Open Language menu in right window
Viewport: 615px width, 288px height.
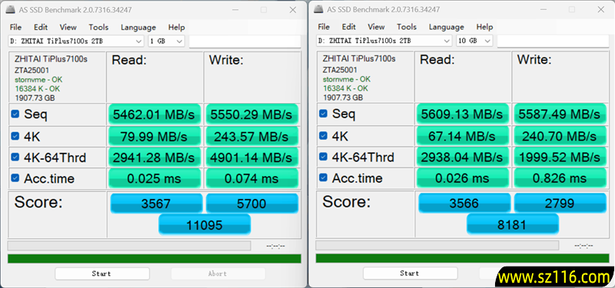point(447,27)
